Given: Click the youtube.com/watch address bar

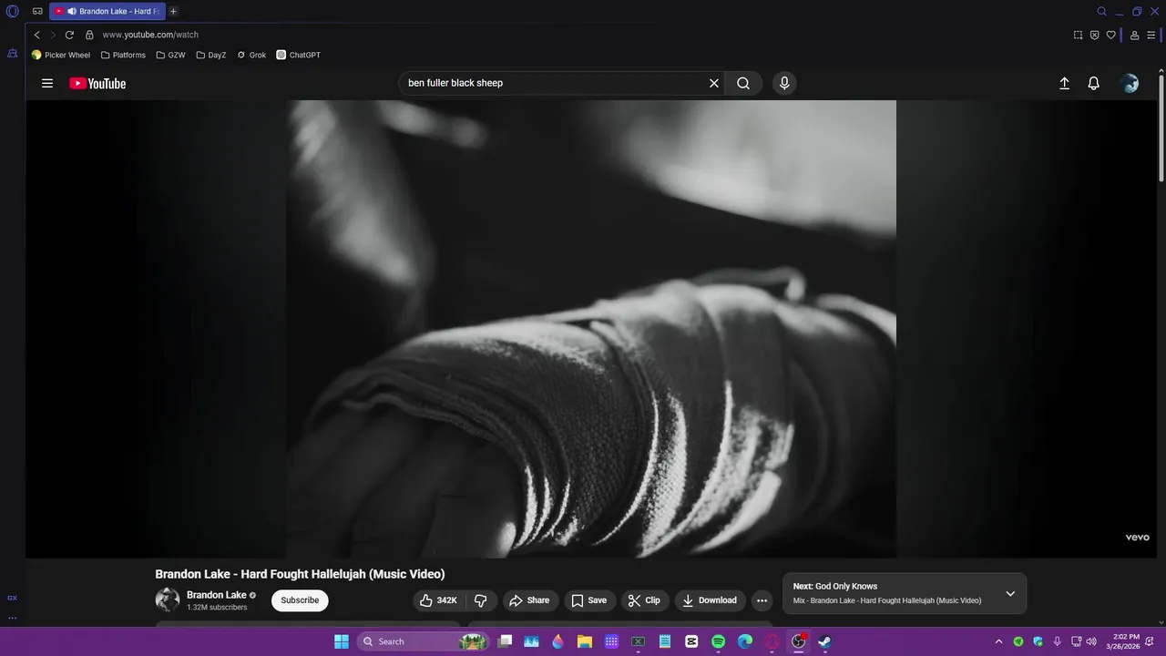Looking at the screenshot, I should [x=150, y=35].
